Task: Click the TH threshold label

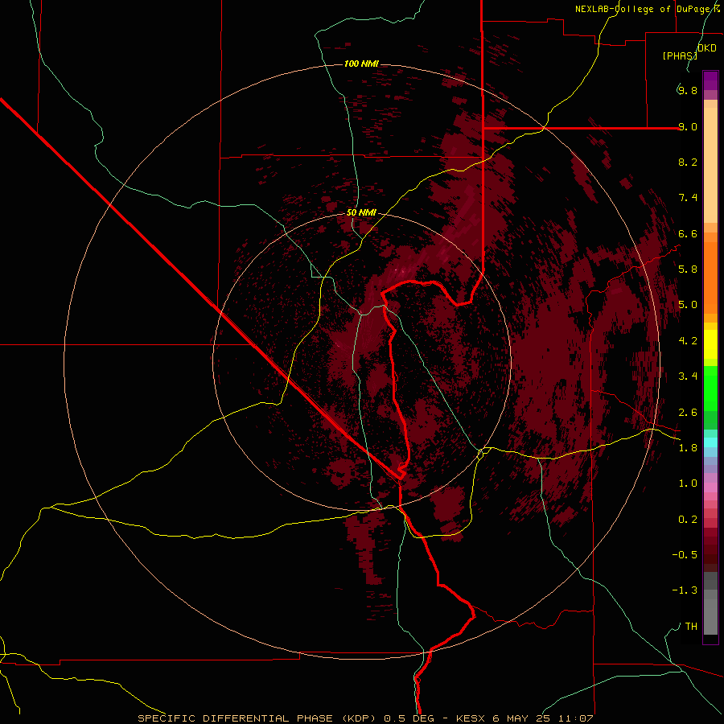Action: tap(691, 627)
